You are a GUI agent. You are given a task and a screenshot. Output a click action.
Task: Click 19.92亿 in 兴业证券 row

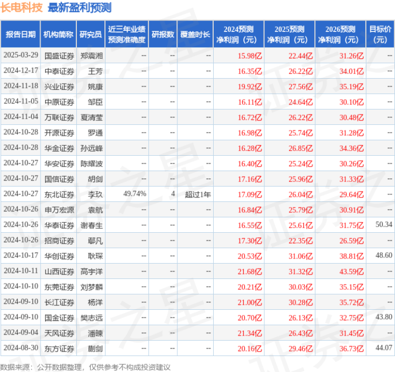tap(250, 86)
